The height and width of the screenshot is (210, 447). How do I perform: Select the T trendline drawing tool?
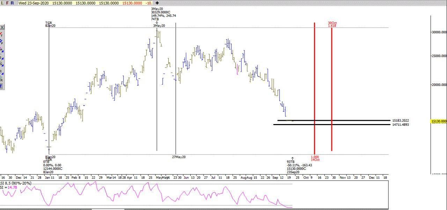pyautogui.click(x=1, y=35)
